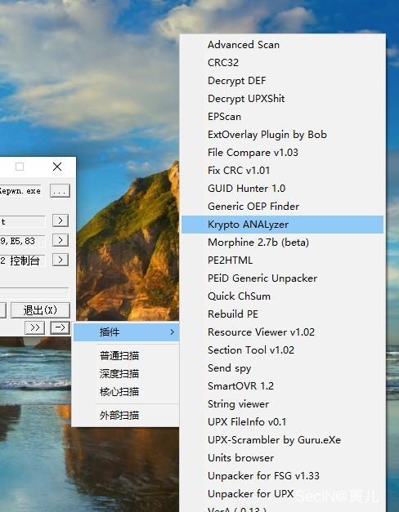Choose Send spy plugin
The width and height of the screenshot is (399, 512).
pyautogui.click(x=282, y=368)
